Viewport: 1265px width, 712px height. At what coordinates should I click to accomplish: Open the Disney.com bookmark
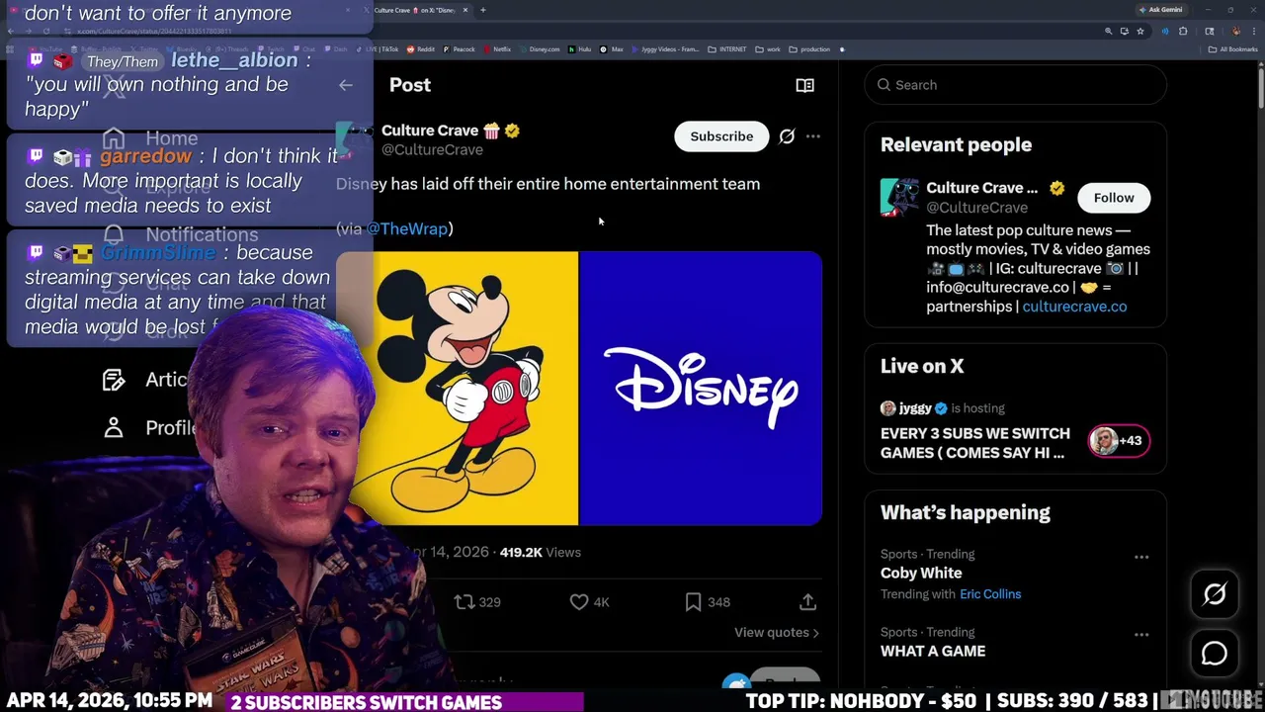click(x=540, y=49)
